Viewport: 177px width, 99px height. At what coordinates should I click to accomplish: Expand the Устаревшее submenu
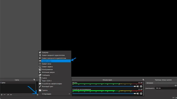[x=55, y=94]
